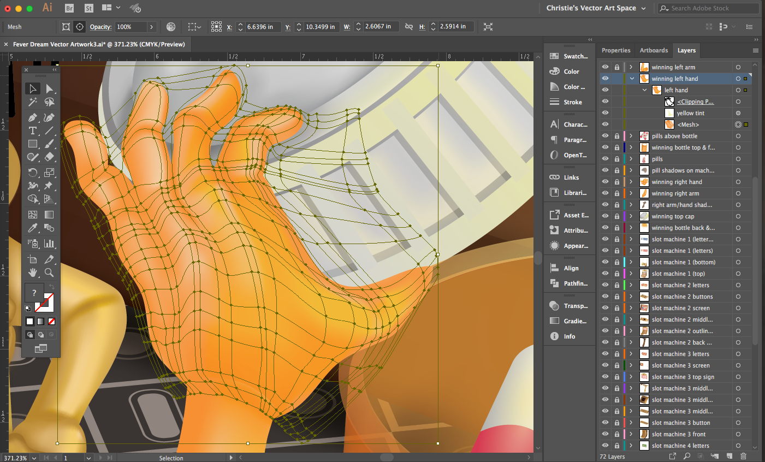This screenshot has height=462, width=765.
Task: Unlock the pills above bottle layer
Action: 616,136
